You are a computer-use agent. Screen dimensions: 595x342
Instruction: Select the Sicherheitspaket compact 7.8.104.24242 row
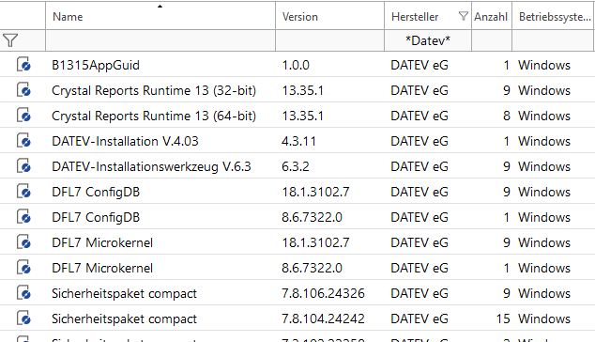[x=297, y=319]
